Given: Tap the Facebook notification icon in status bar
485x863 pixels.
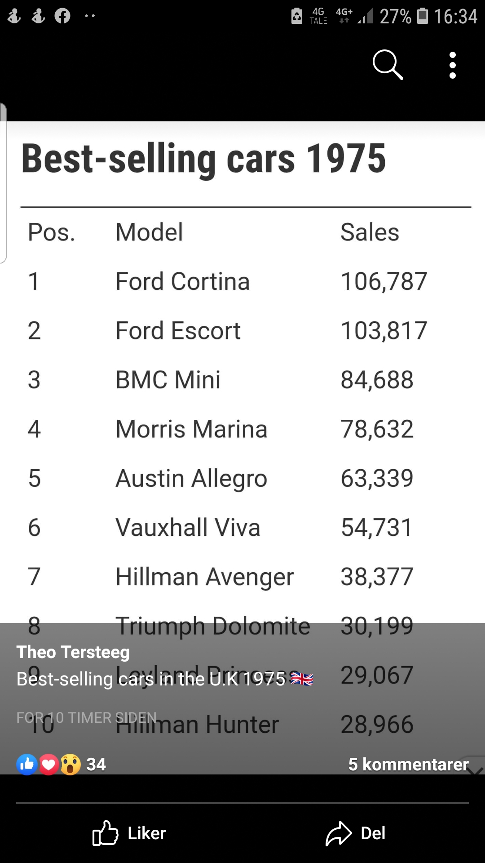Looking at the screenshot, I should (62, 16).
